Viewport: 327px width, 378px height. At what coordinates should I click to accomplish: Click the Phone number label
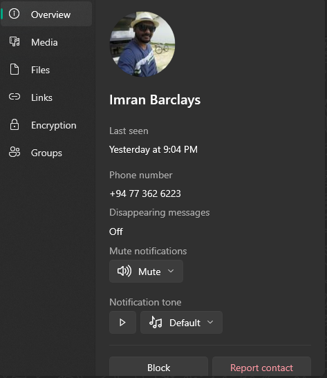141,175
